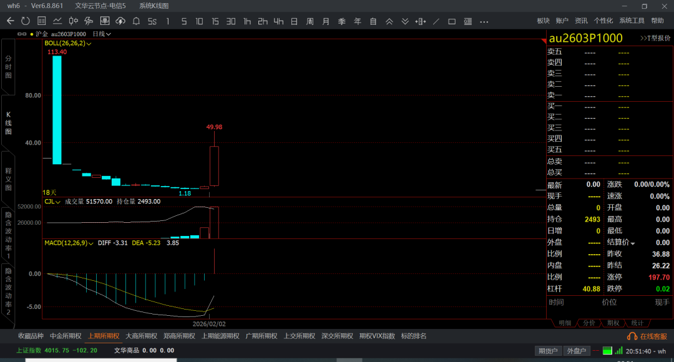Switch to the monthly 月 period
The width and height of the screenshot is (674, 362).
pyautogui.click(x=326, y=21)
